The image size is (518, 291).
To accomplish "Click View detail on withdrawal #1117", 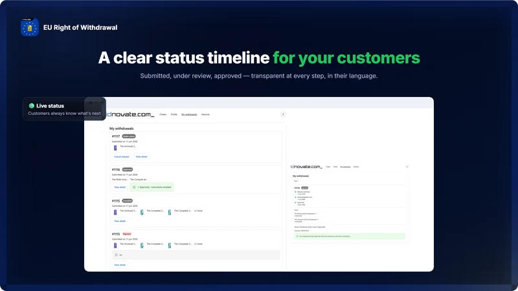I will click(141, 156).
